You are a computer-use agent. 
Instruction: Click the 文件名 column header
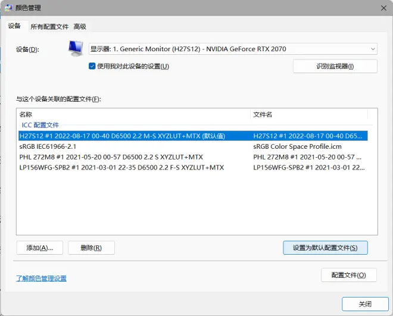point(309,114)
